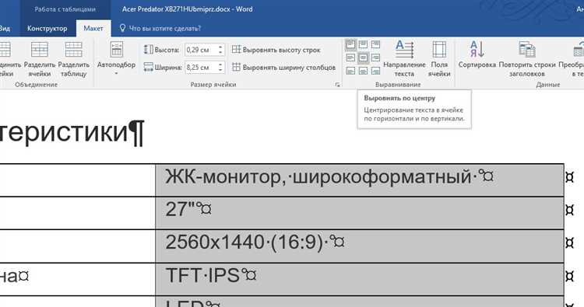Screen dimensions: 584x307
Task: Align text to the bottom center of the cell
Action: point(363,70)
